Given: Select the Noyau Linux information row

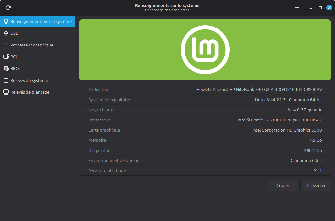Looking at the screenshot, I should (x=205, y=110).
